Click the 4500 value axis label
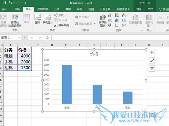Screen dimensions: 169x126 (x=47, y=60)
